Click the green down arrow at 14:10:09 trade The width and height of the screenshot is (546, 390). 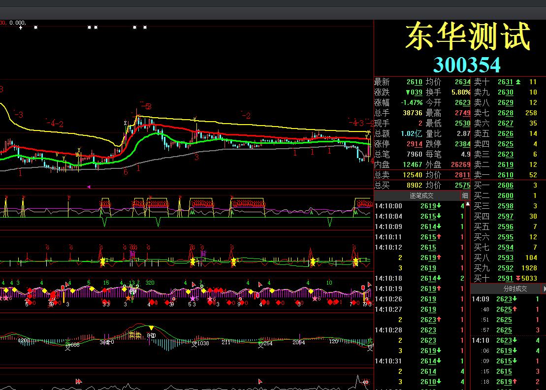coord(439,227)
